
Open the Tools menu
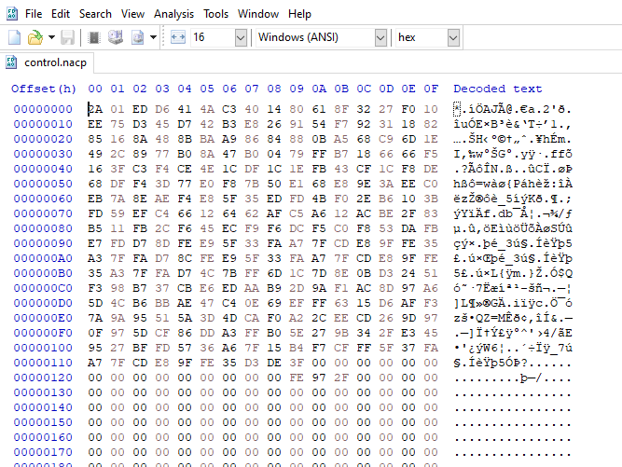coord(215,14)
